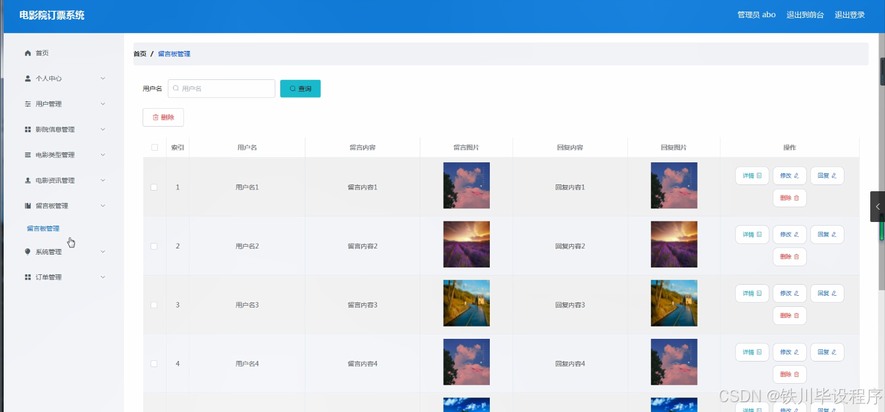The width and height of the screenshot is (885, 412).
Task: Click 回复 for row 用户名3
Action: coord(827,294)
